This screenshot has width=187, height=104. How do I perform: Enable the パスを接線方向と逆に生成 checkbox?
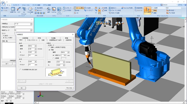click(x=21, y=69)
